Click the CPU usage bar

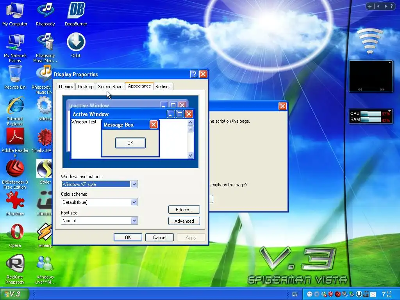[371, 114]
